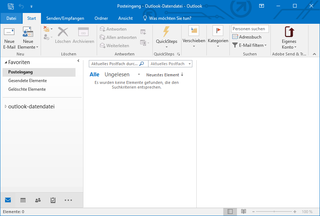The image size is (320, 216).
Task: Click the undo arrow in the title bar
Action: [x=21, y=6]
